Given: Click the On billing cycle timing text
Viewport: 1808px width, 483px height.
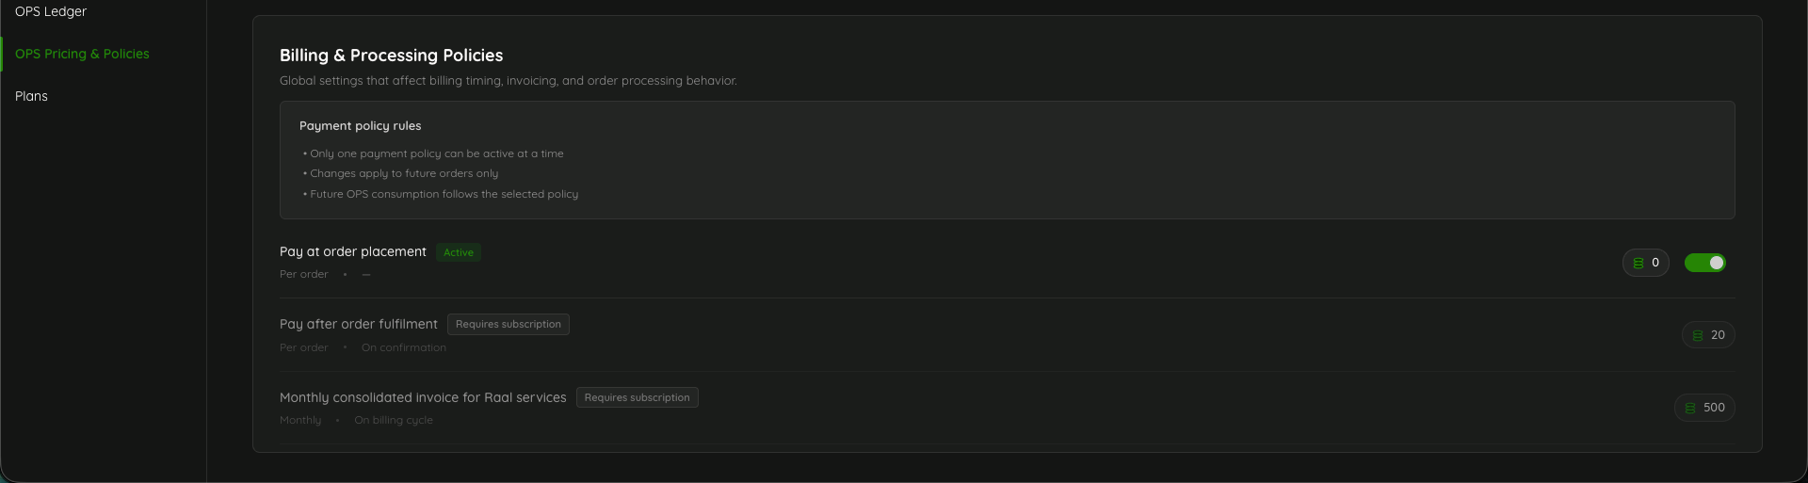Looking at the screenshot, I should pyautogui.click(x=394, y=420).
